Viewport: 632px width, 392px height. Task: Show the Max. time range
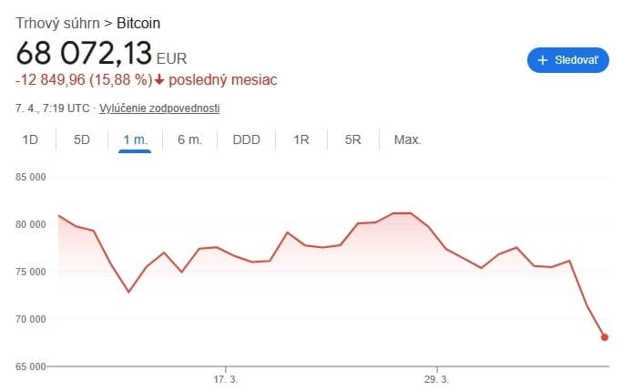pyautogui.click(x=407, y=139)
